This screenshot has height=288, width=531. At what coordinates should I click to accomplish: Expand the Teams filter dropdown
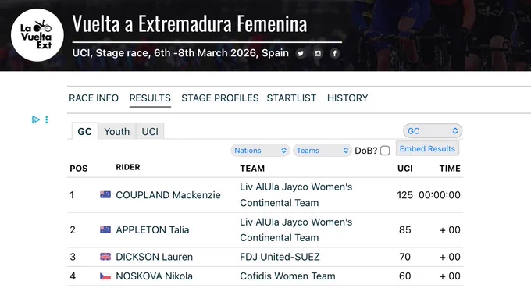point(322,151)
